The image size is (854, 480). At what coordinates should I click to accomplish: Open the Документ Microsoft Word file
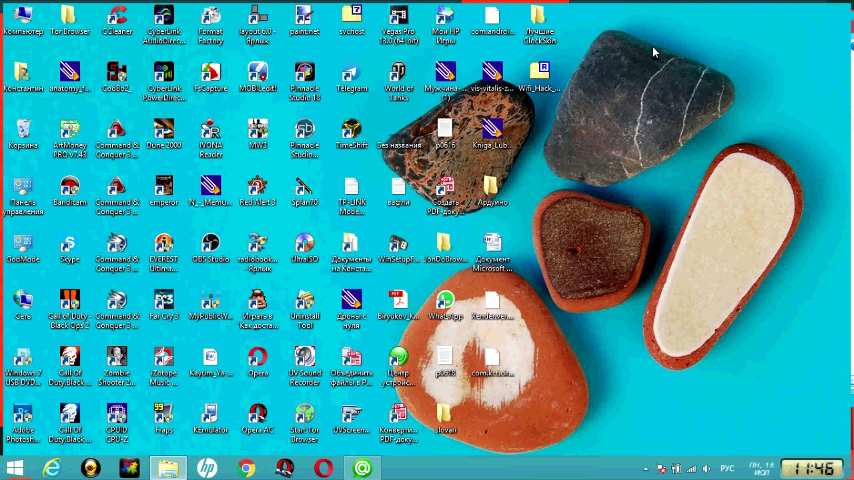coord(492,253)
